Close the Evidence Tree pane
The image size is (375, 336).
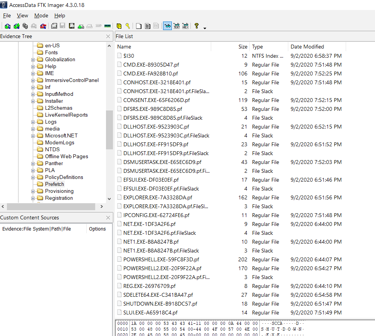[x=108, y=36]
